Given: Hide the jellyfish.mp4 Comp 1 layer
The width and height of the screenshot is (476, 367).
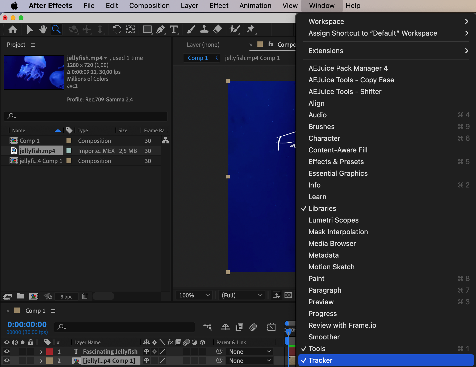Looking at the screenshot, I should pyautogui.click(x=7, y=361).
